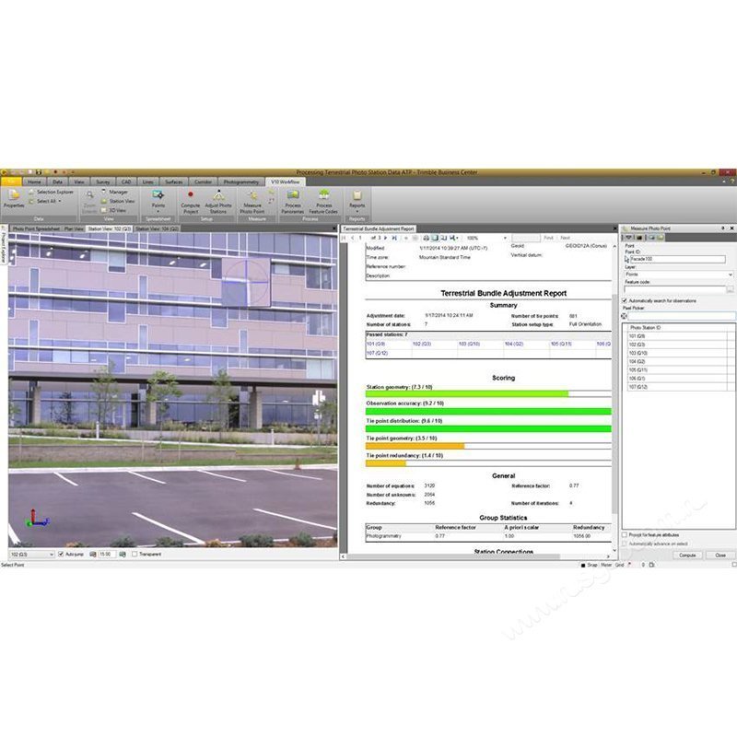Open the Layer dropdown showing Points
737x737 pixels.
tap(677, 274)
